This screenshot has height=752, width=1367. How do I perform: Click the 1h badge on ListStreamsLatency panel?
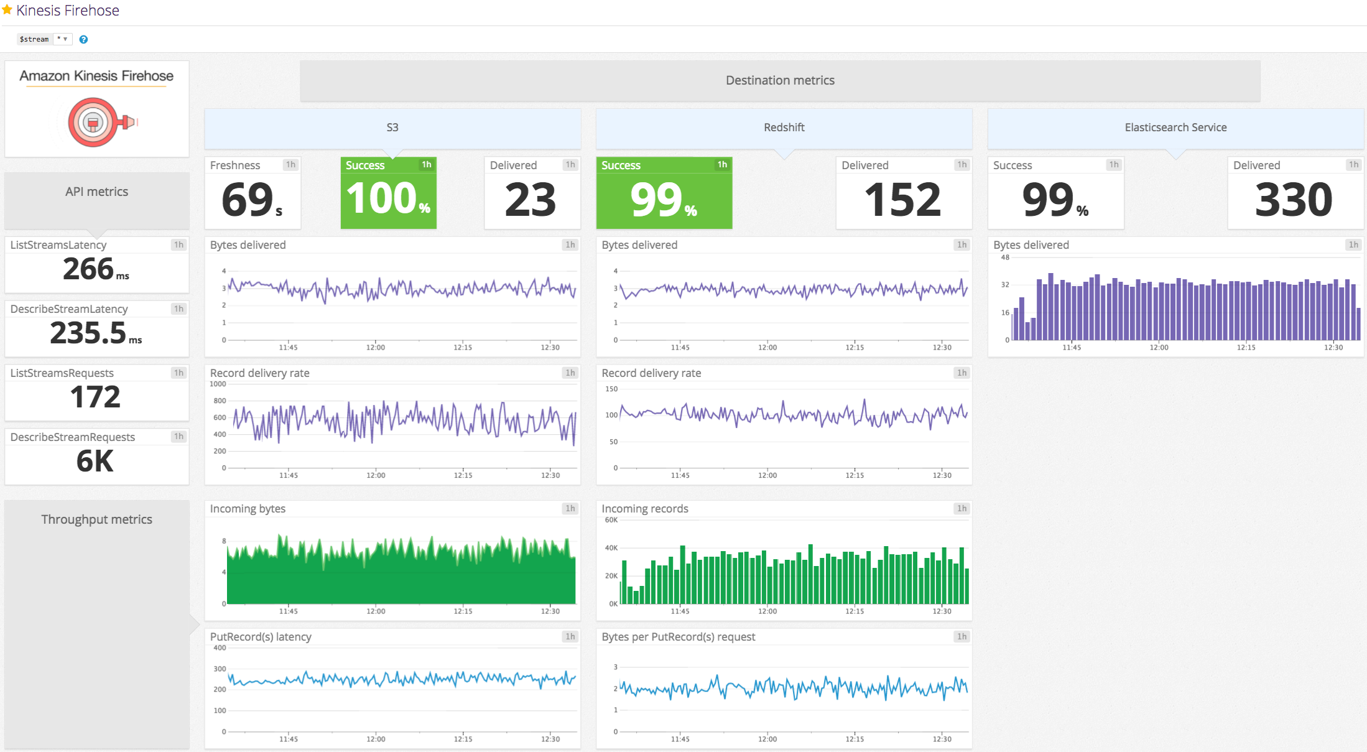(179, 244)
